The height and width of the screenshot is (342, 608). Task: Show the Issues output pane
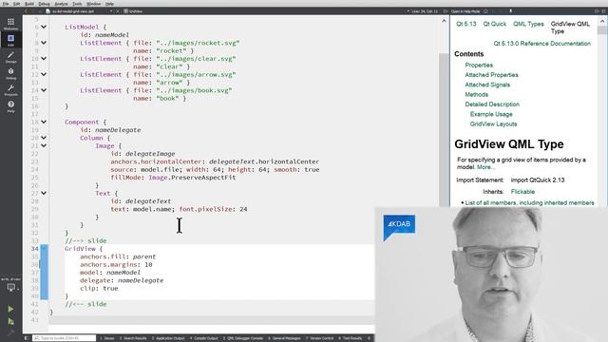point(107,338)
